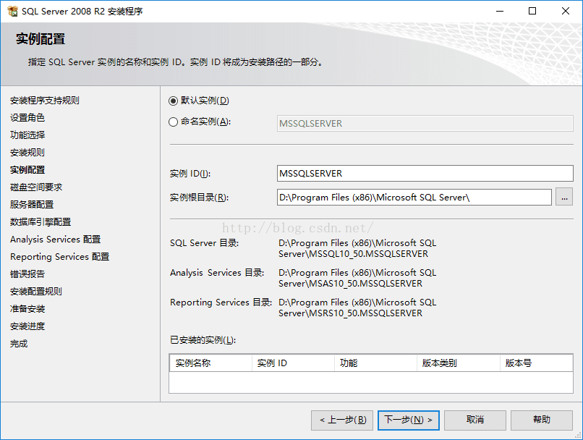Click the SQL Server title bar icon
583x440 pixels.
click(x=12, y=11)
